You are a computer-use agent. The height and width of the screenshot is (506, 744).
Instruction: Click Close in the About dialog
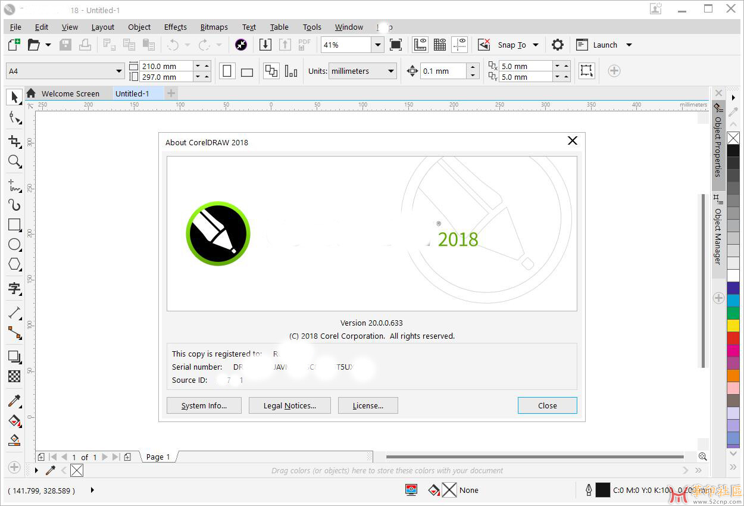[x=547, y=405]
